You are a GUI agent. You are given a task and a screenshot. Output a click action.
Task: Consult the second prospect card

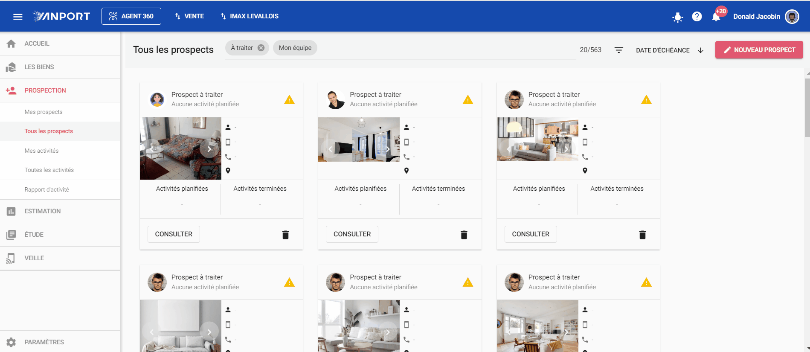[352, 234]
